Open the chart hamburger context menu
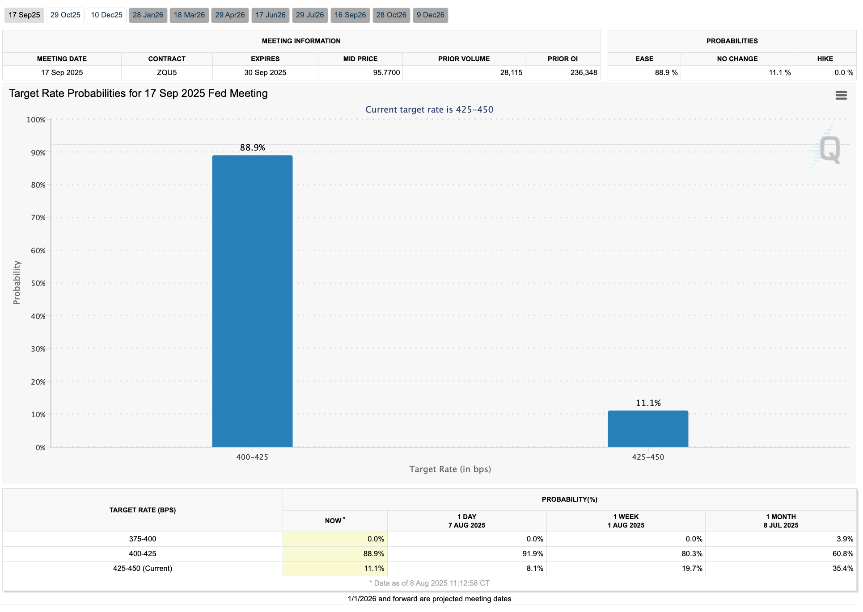The width and height of the screenshot is (863, 612). tap(841, 95)
